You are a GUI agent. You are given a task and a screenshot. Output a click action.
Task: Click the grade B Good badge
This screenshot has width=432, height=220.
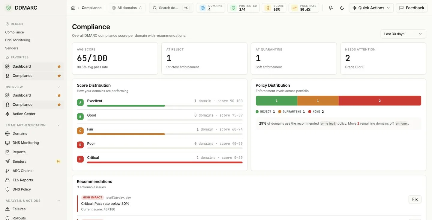pos(80,117)
